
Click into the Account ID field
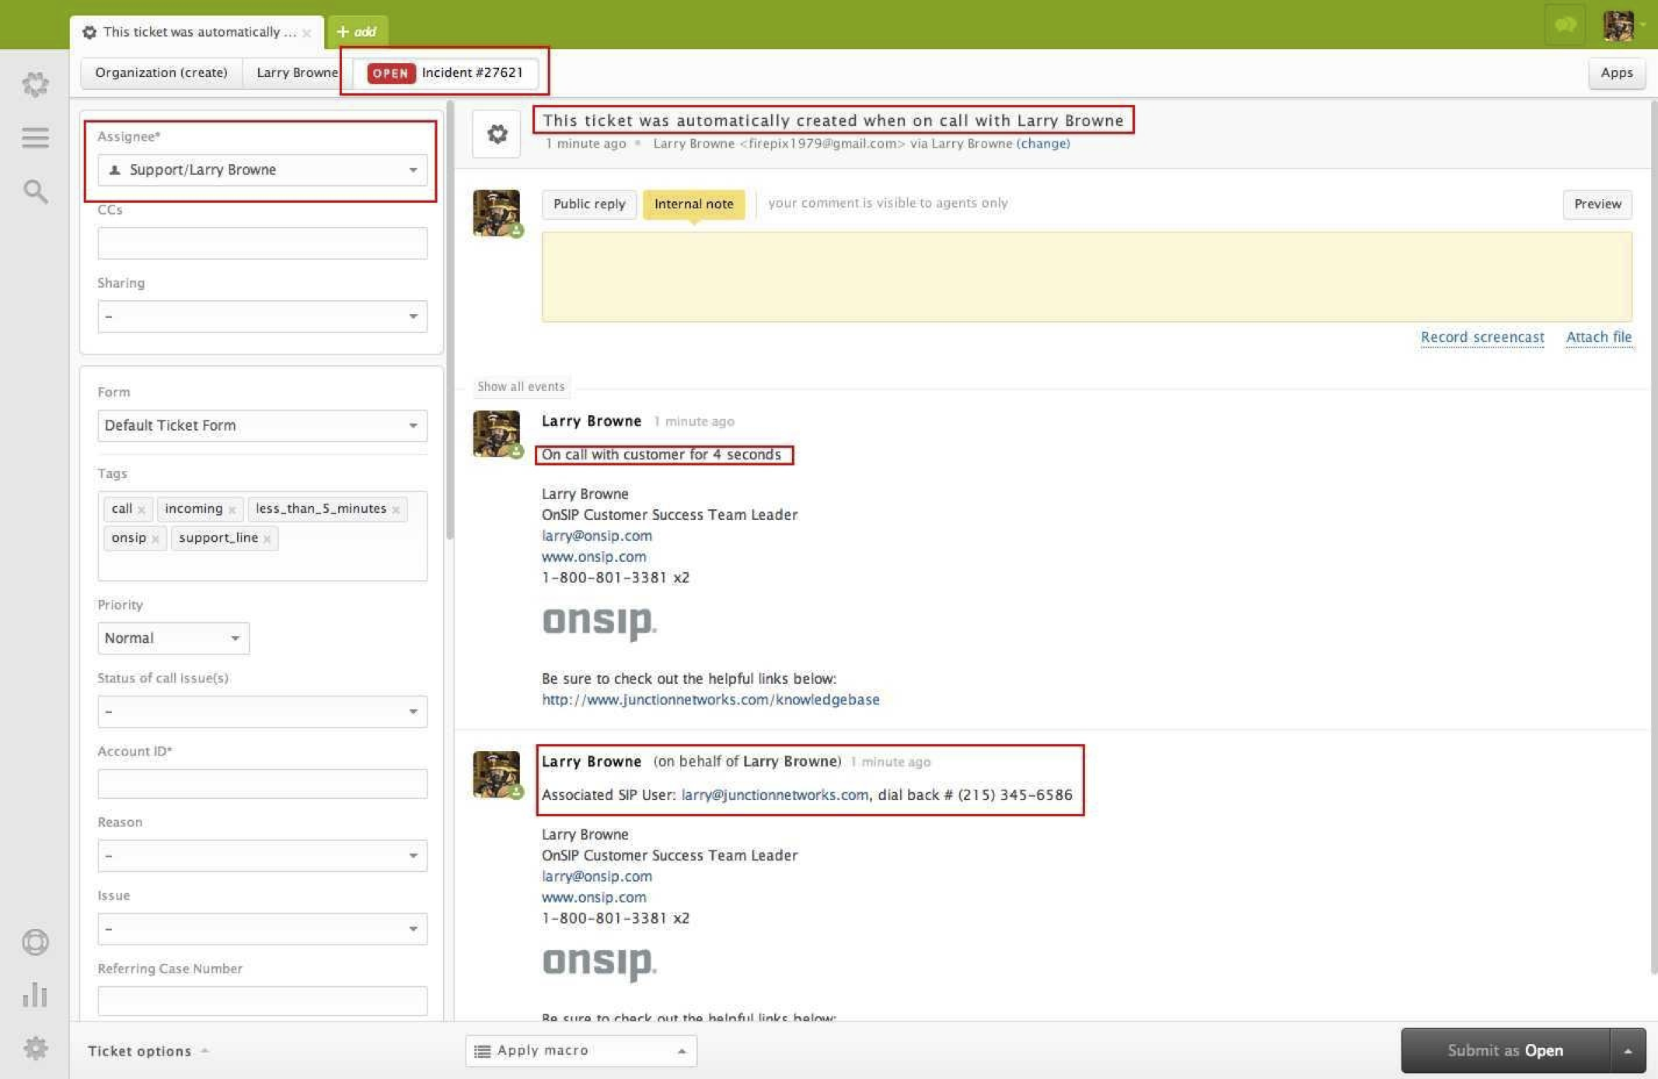pos(262,784)
